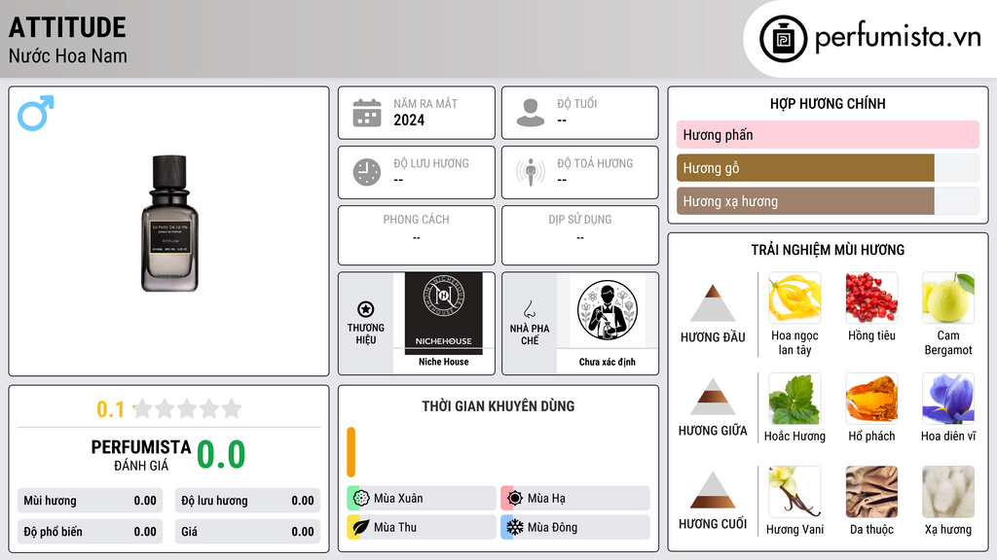This screenshot has height=560, width=997.
Task: Click the five-star rating row
Action: 187,408
